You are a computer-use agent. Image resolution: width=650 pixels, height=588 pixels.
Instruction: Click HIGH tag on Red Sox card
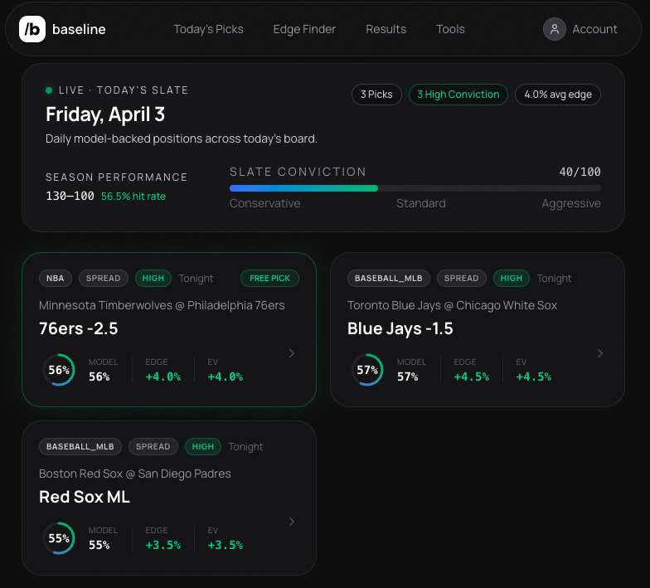[202, 446]
